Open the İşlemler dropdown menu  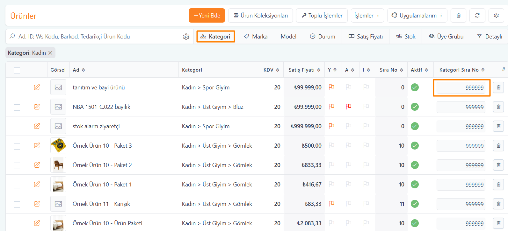pos(367,15)
